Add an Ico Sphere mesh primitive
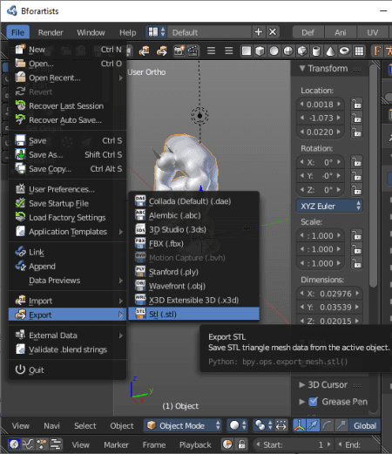Viewport: 392px width, 454px height. pos(302,51)
